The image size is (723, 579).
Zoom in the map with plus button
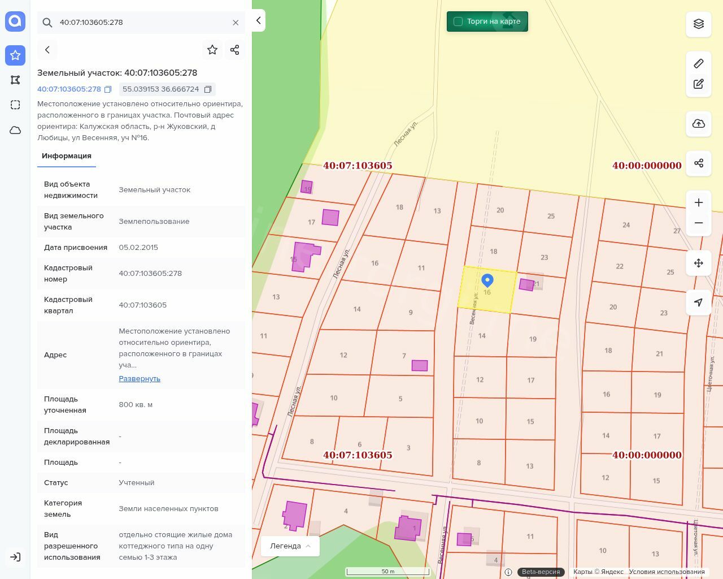[x=698, y=202]
